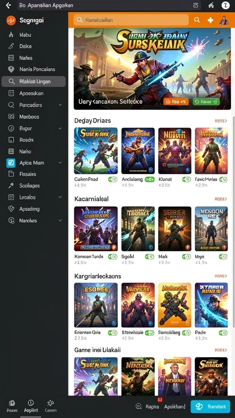Open the Komcen Tords game thumbnail
This screenshot has width=235, height=418.
[x=95, y=229]
